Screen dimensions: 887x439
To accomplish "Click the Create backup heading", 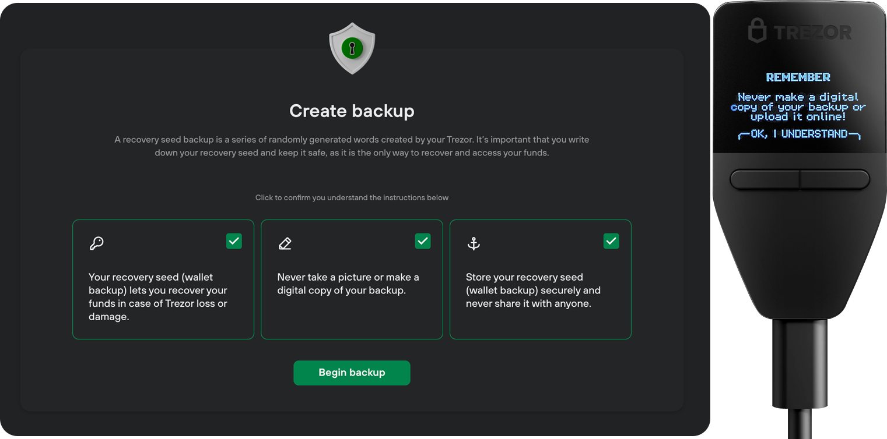I will [x=352, y=111].
